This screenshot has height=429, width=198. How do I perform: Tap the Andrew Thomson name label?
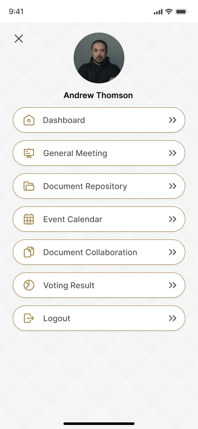98,95
